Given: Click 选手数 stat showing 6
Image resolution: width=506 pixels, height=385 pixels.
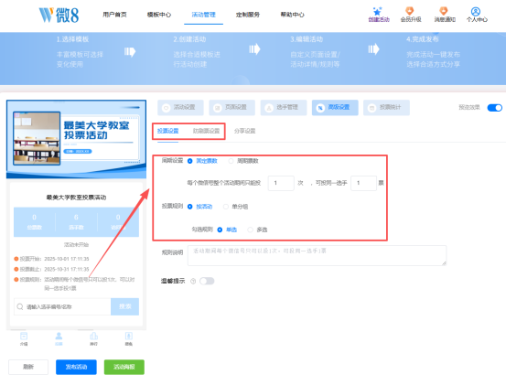Looking at the screenshot, I should click(x=76, y=222).
